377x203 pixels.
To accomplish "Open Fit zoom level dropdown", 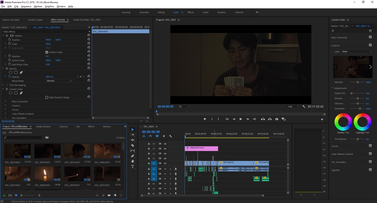I will coord(184,106).
